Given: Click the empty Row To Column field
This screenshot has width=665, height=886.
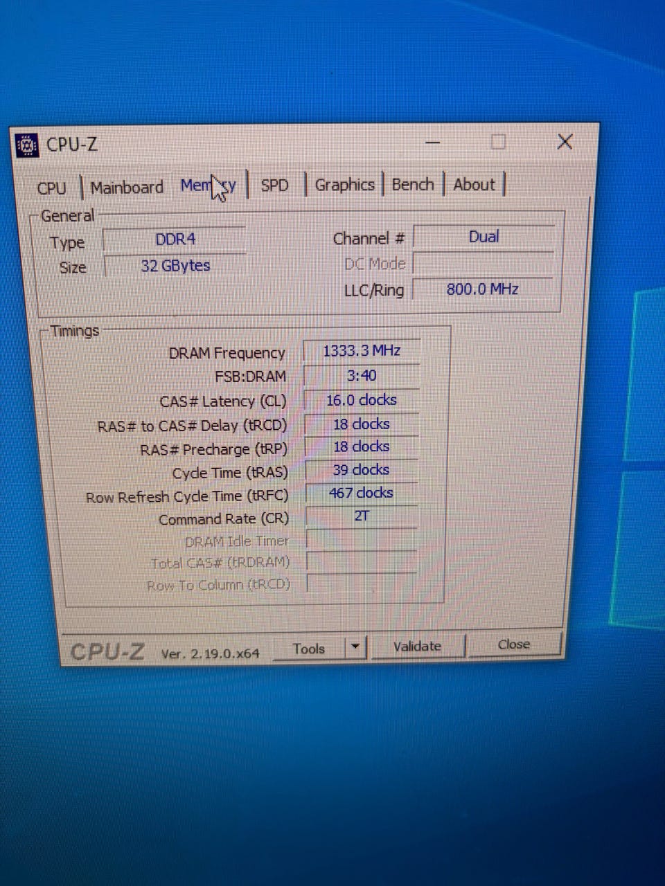Looking at the screenshot, I should 362,584.
